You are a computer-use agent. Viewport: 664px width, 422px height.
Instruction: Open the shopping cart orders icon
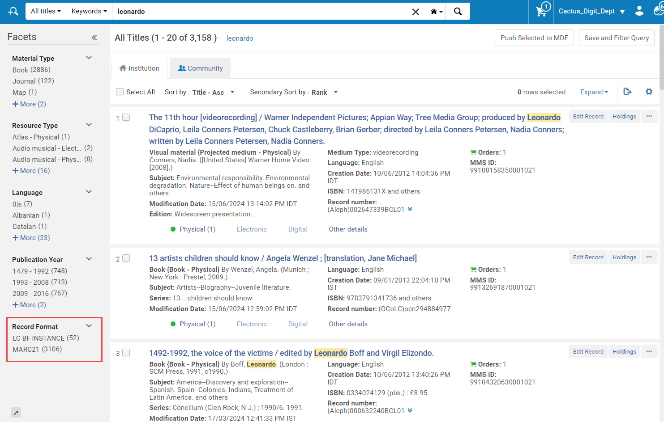pyautogui.click(x=541, y=11)
